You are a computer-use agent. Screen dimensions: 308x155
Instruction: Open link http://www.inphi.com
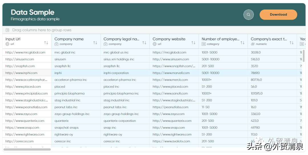tap(21, 73)
